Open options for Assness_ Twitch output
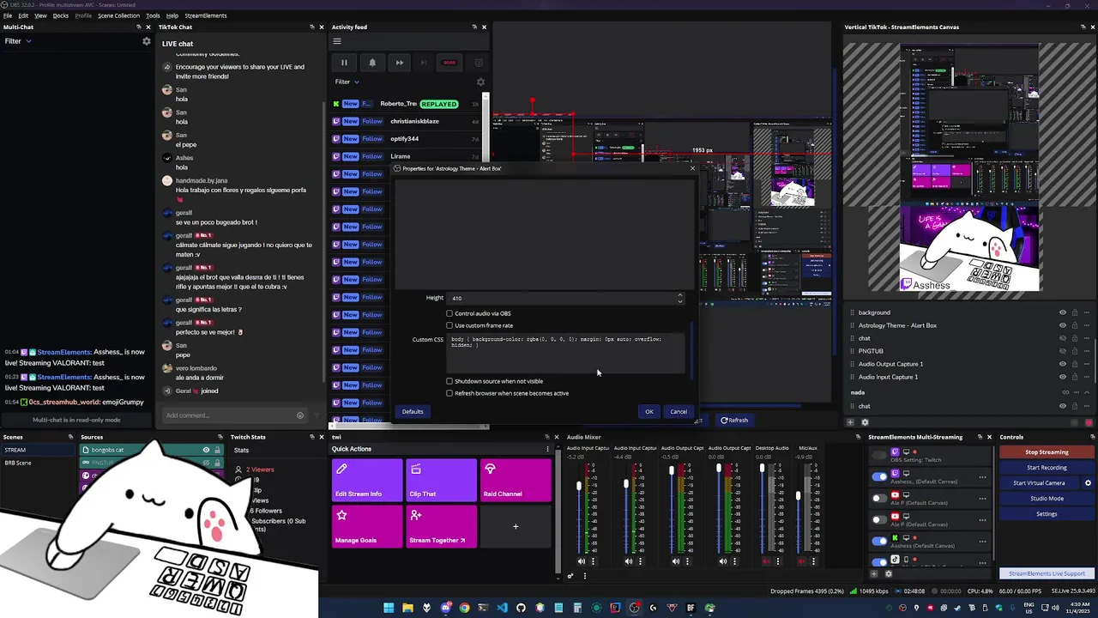This screenshot has width=1098, height=618. click(982, 477)
